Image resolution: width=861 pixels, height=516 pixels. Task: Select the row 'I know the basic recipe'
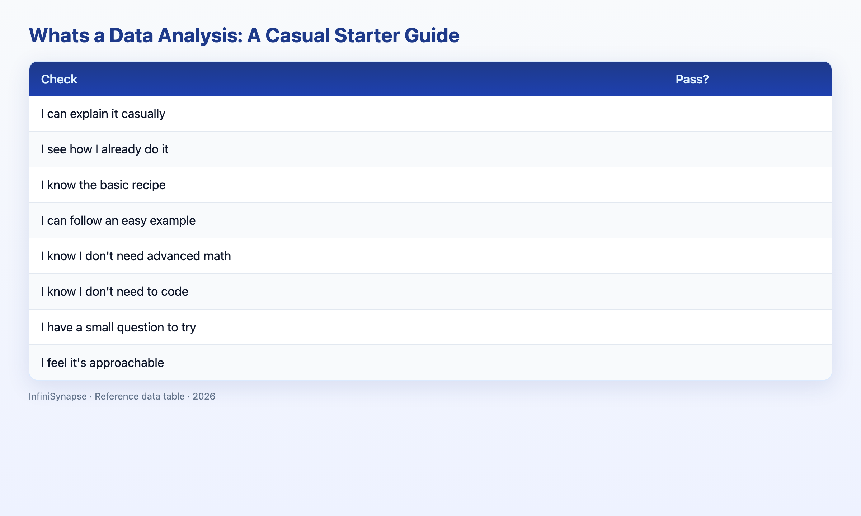pos(430,185)
